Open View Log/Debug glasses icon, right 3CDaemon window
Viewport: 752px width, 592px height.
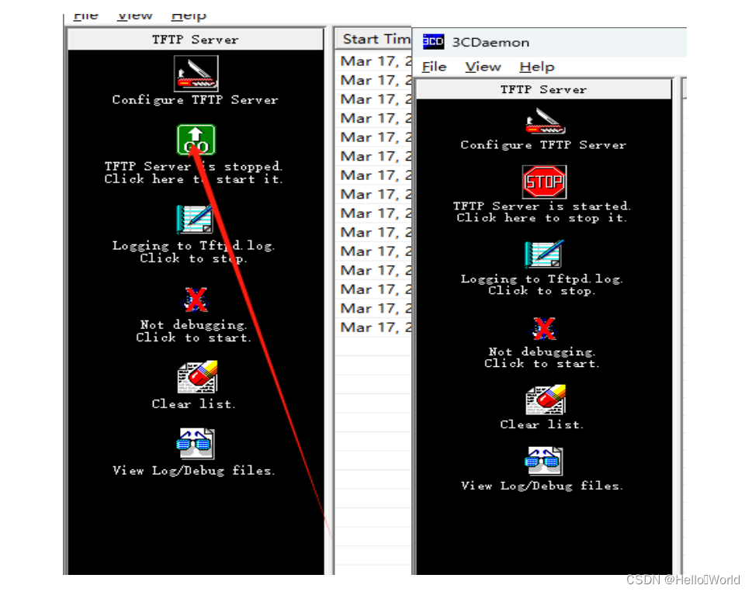click(x=544, y=461)
